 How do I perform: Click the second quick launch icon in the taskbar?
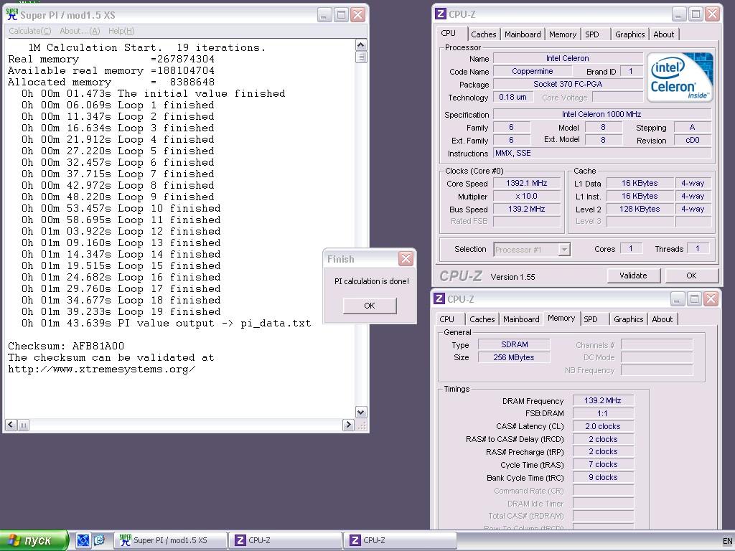(99, 540)
